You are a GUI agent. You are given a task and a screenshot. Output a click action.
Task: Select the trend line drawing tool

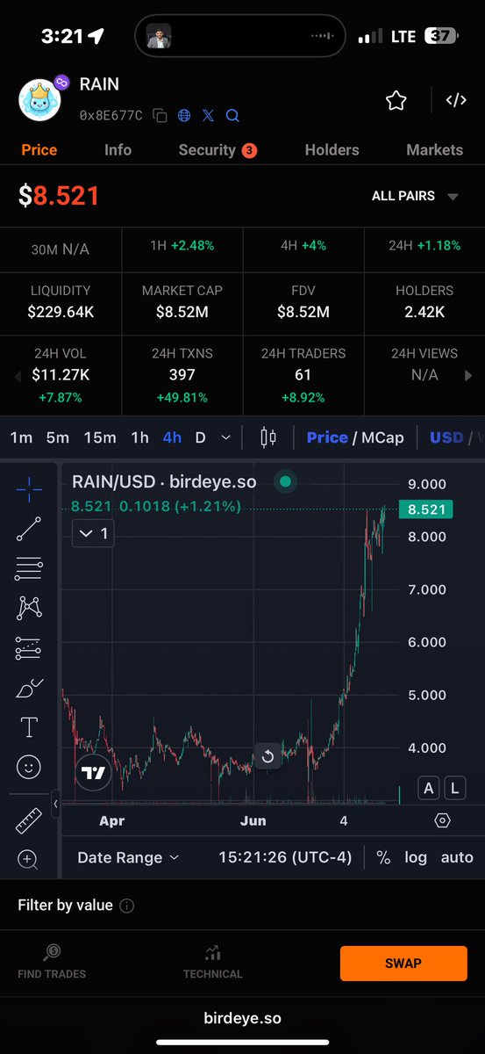(29, 529)
